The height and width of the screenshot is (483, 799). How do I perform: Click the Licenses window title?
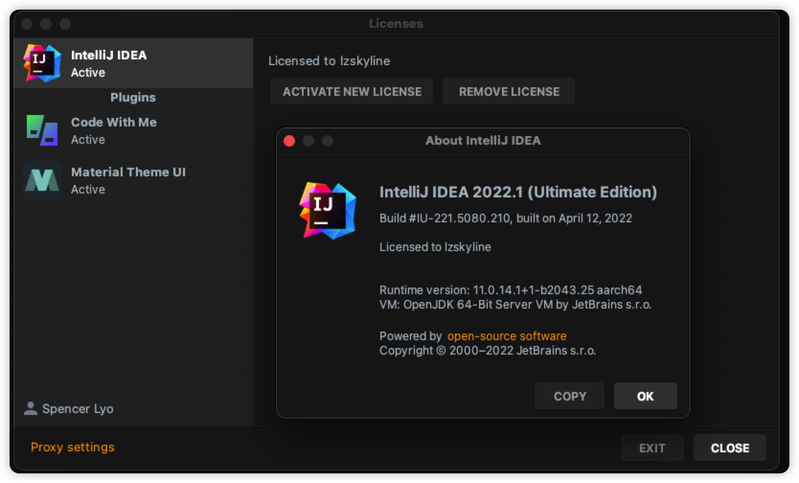click(396, 23)
